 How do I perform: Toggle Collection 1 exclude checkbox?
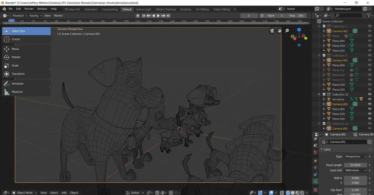(x=324, y=26)
